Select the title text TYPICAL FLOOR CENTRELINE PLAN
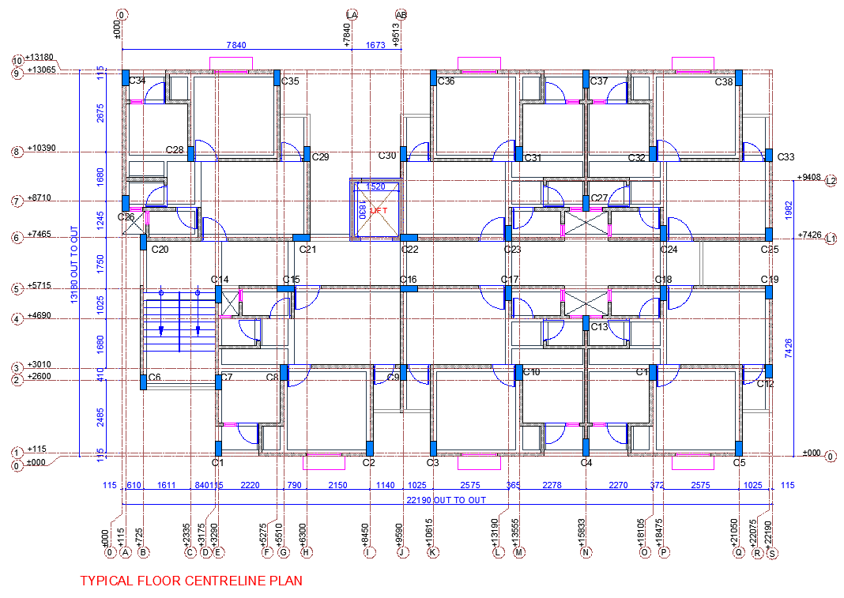This screenshot has width=844, height=598. 190,581
